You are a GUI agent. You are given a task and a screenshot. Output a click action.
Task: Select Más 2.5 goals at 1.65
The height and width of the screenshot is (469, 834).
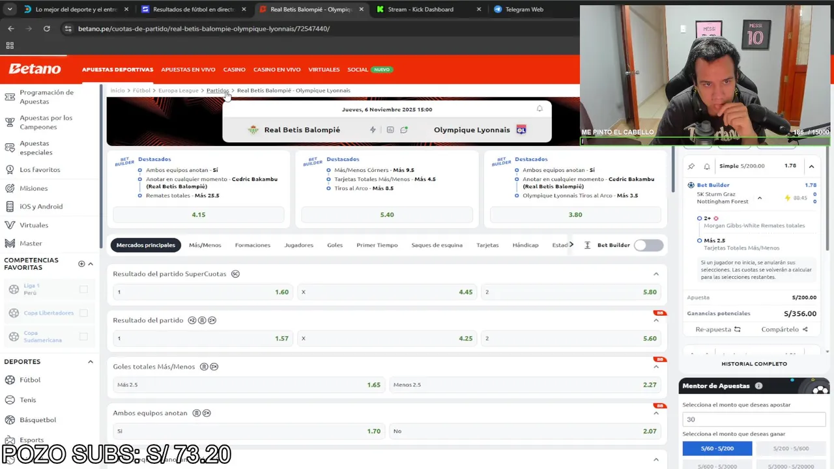(x=249, y=385)
